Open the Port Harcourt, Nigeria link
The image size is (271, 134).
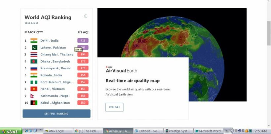click(x=57, y=82)
